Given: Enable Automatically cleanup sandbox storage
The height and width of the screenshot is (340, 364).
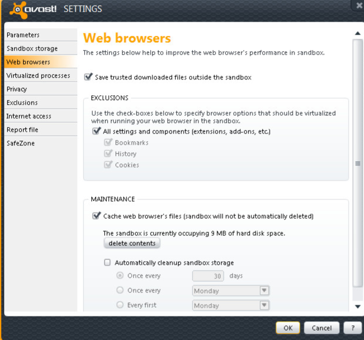Looking at the screenshot, I should click(107, 262).
